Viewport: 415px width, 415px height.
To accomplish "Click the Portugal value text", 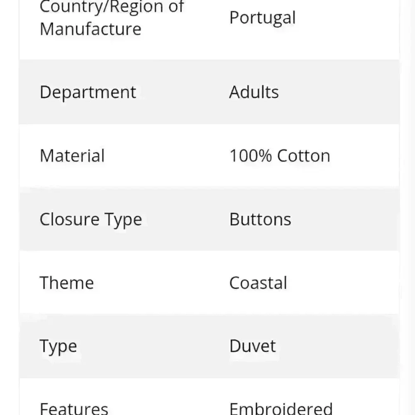I will click(262, 18).
